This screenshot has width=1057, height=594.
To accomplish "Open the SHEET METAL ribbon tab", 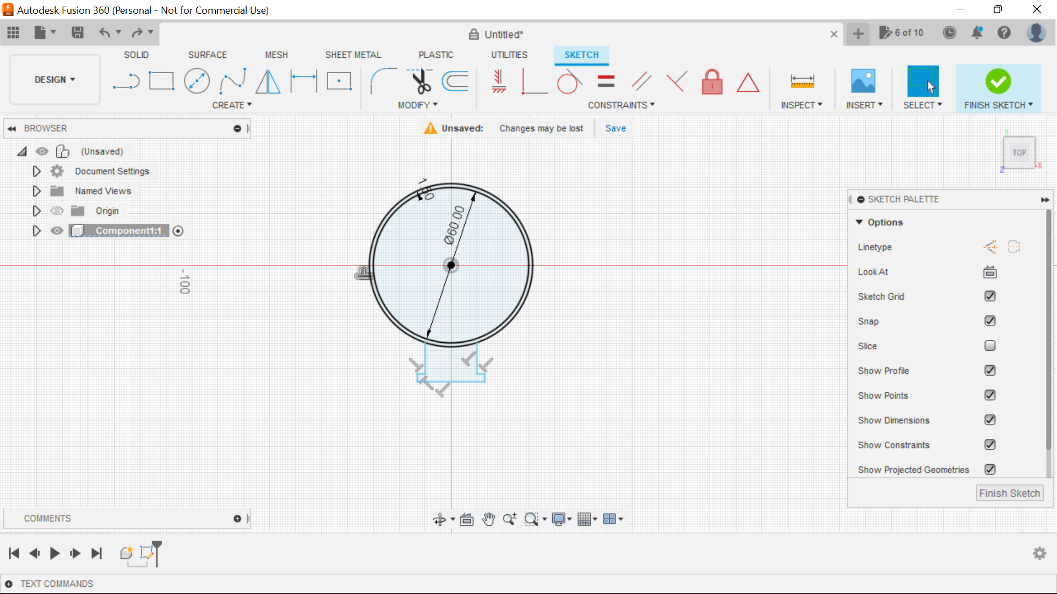I will tap(353, 54).
